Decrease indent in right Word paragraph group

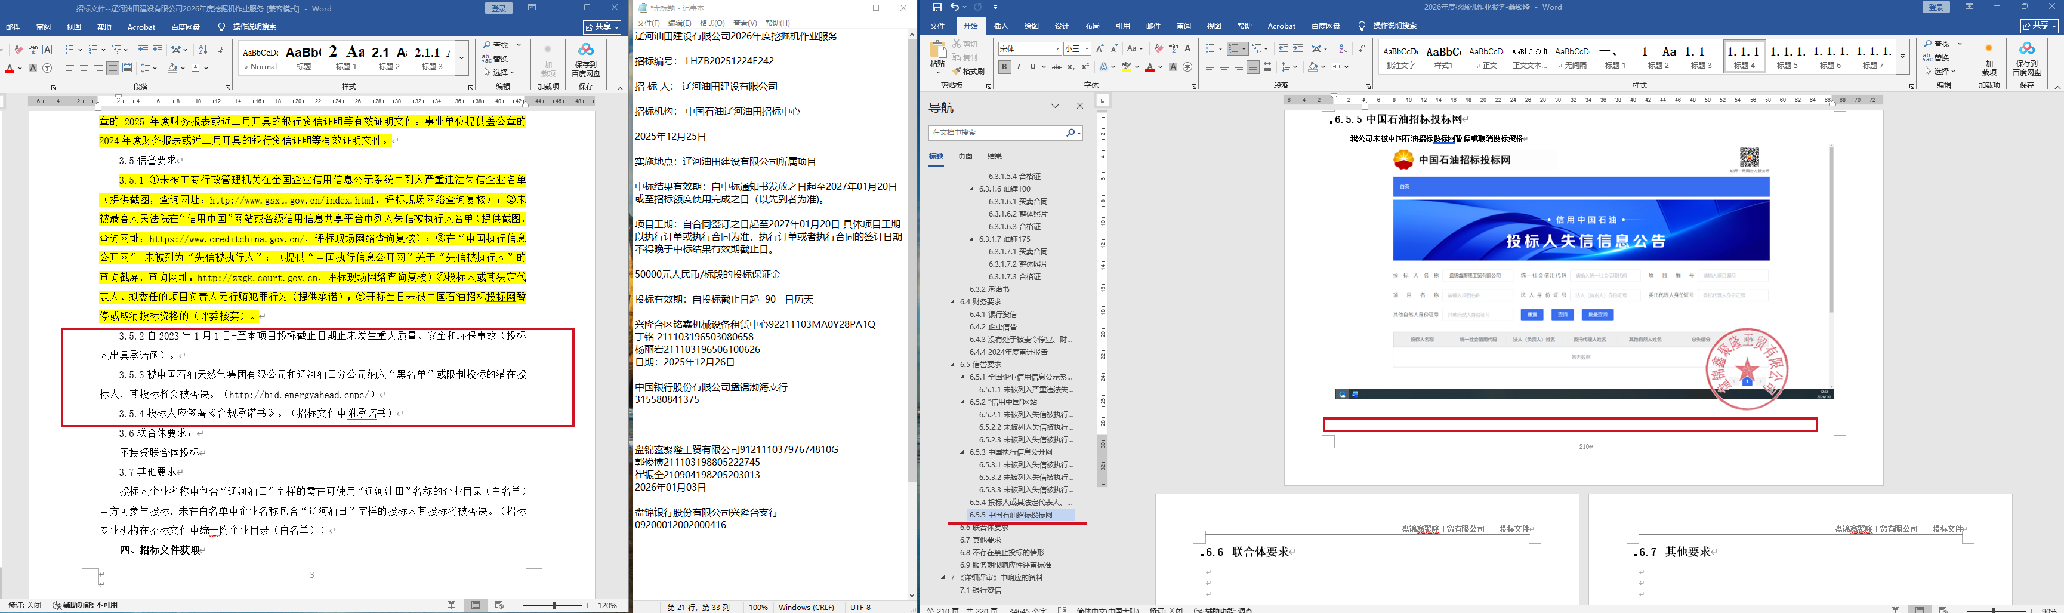point(1284,49)
